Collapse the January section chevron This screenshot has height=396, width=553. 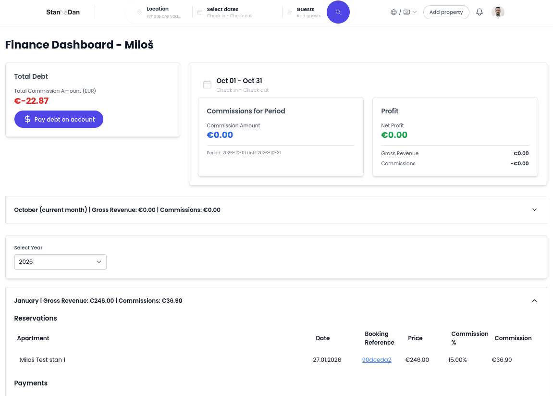coord(534,301)
